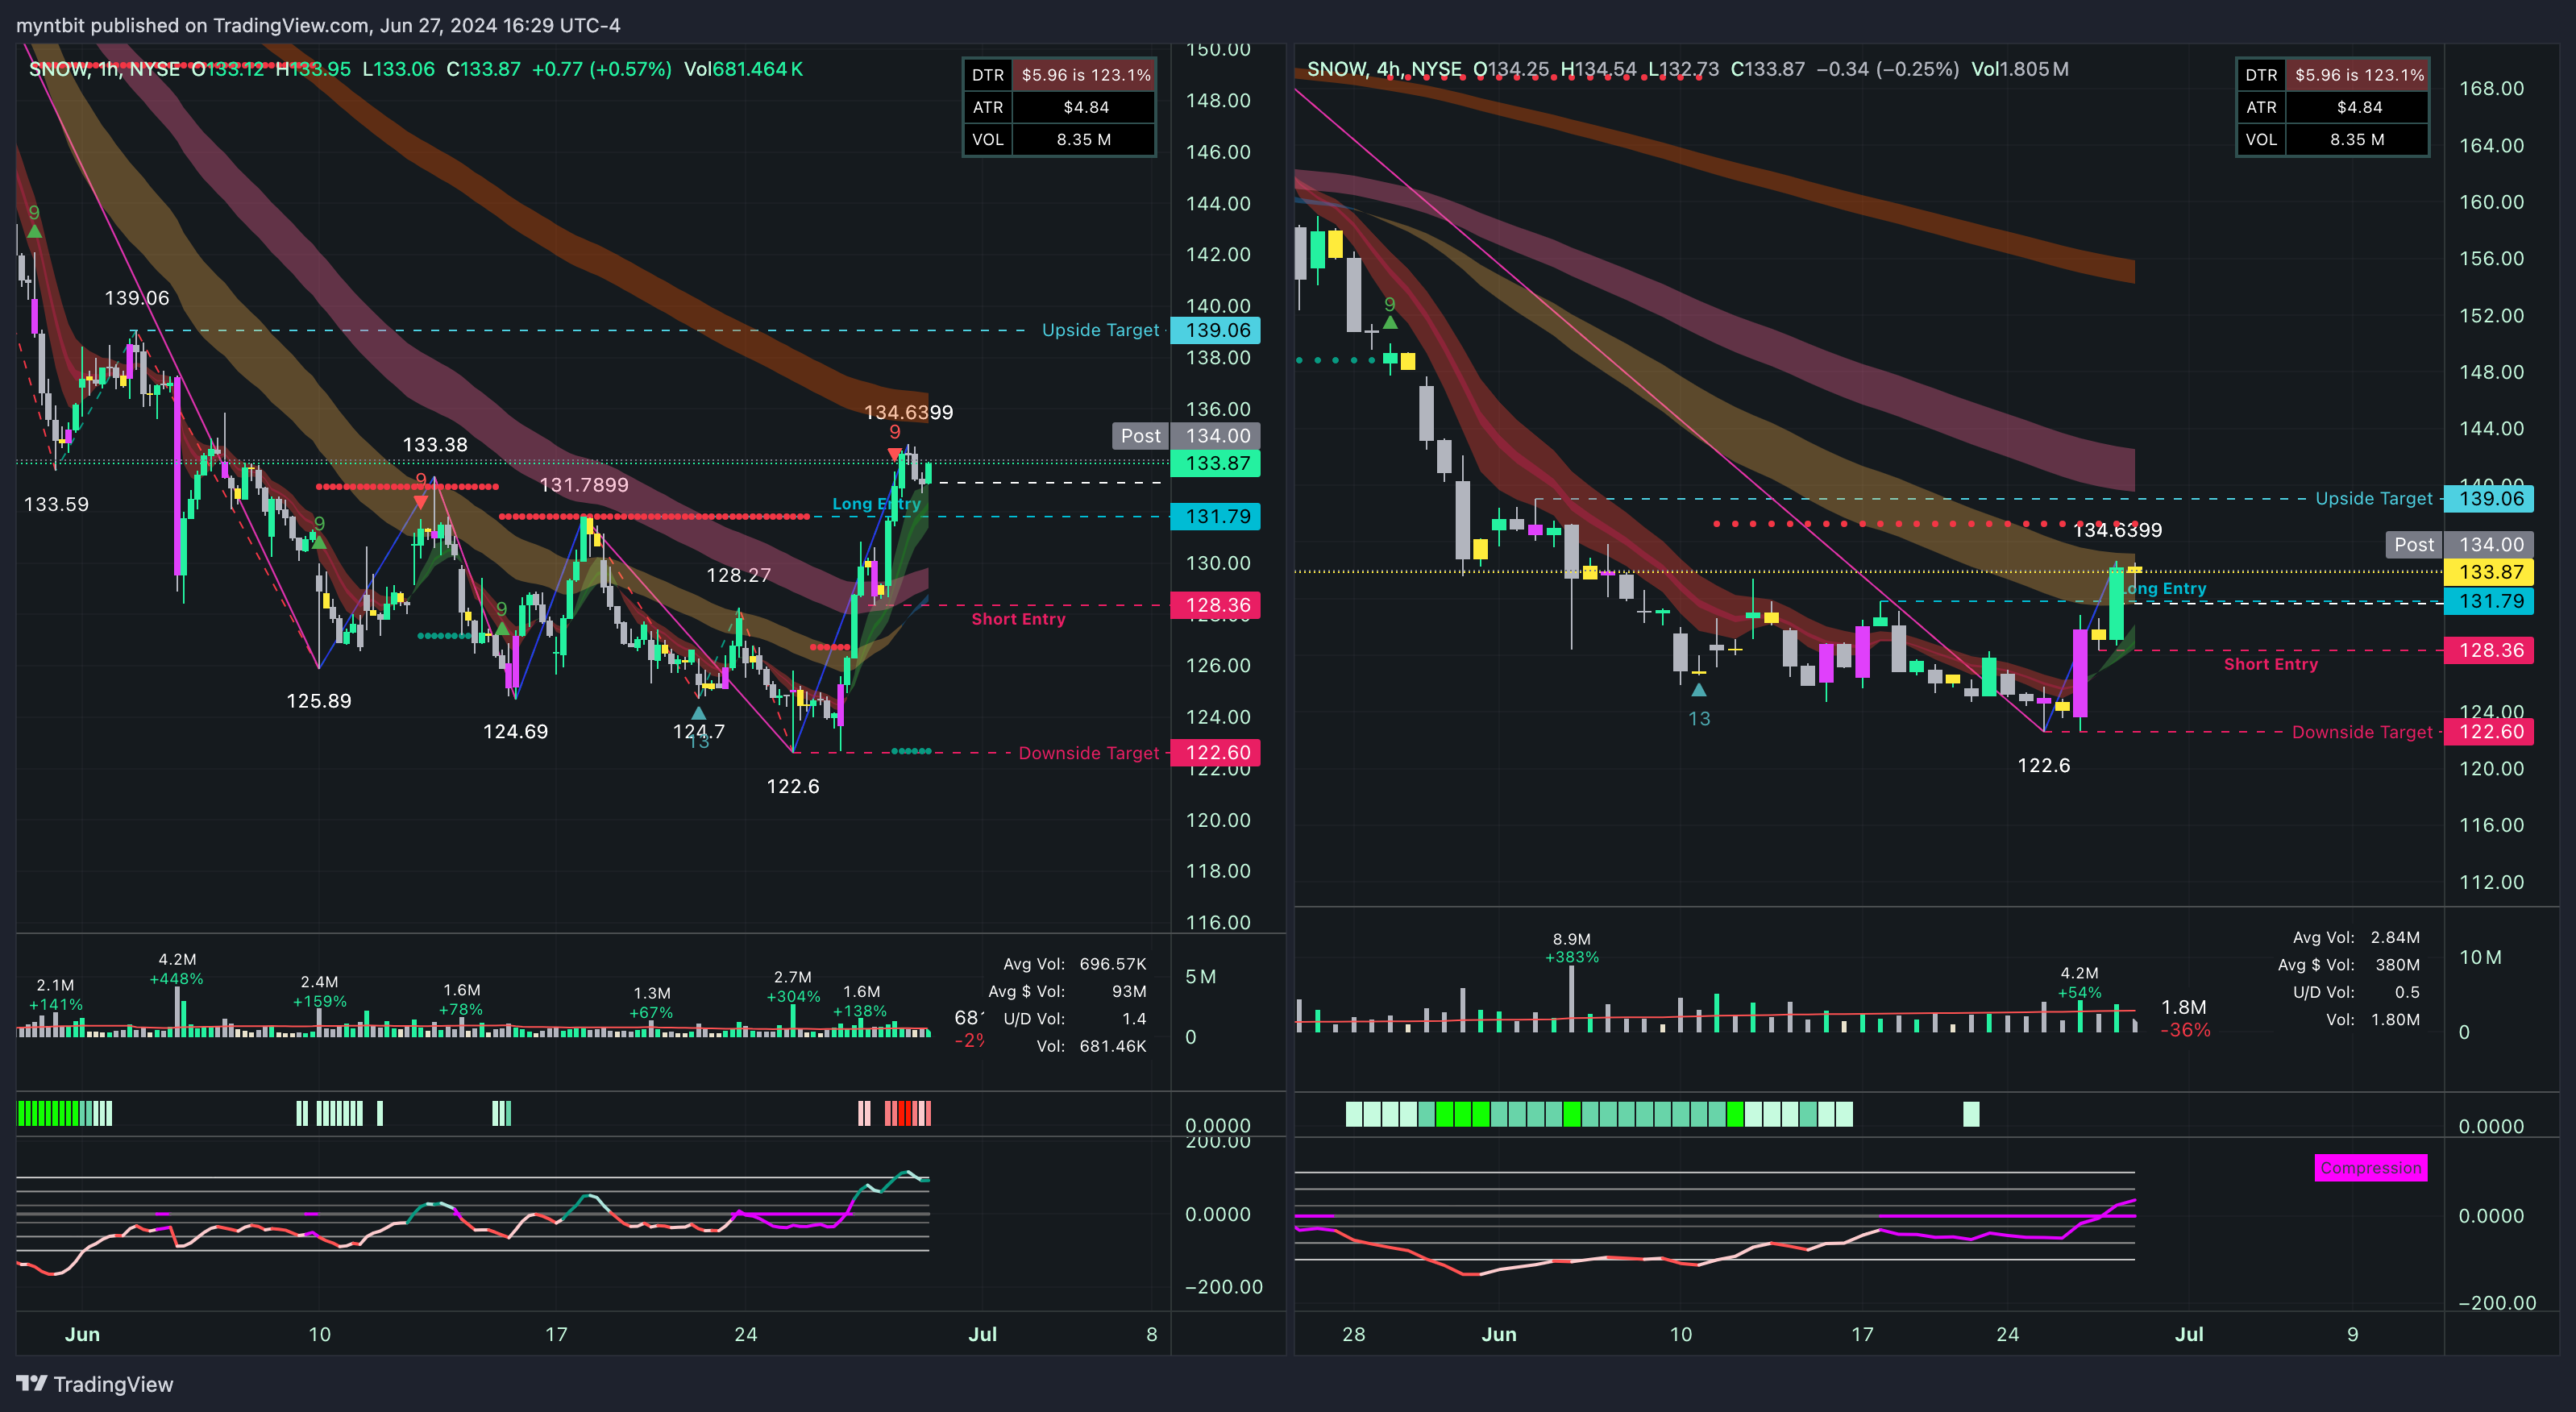The image size is (2576, 1412).
Task: Click the 8.9M +383% volume spike label
Action: pos(1571,947)
